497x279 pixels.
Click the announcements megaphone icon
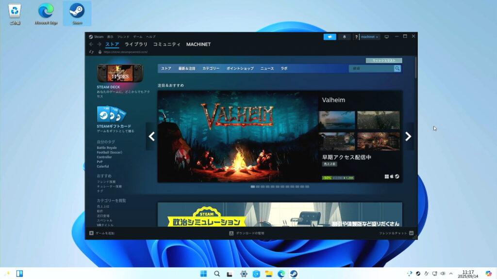coord(330,37)
